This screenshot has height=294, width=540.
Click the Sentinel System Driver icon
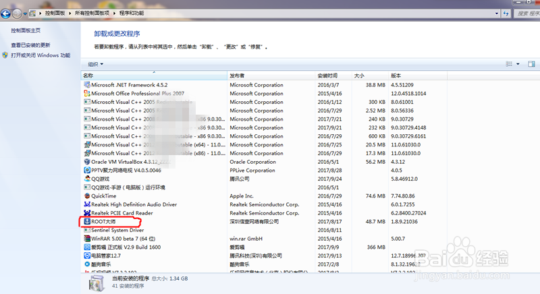click(x=87, y=230)
